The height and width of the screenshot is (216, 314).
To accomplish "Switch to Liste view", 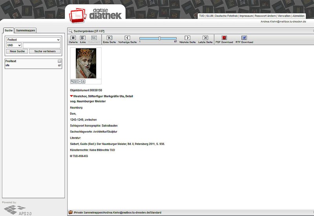I will [82, 39].
